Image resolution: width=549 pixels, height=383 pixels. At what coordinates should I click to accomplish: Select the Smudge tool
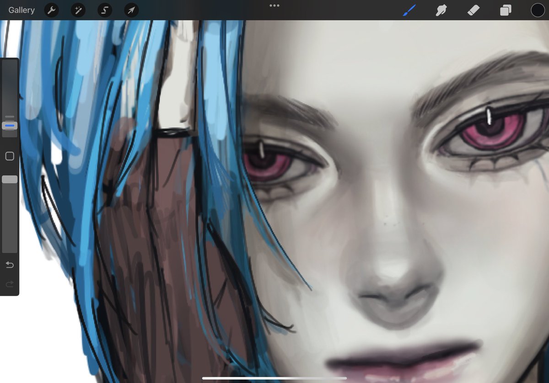[x=441, y=10]
